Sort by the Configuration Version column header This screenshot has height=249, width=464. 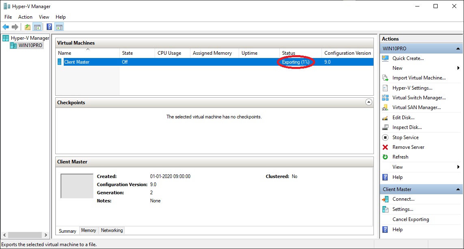348,53
